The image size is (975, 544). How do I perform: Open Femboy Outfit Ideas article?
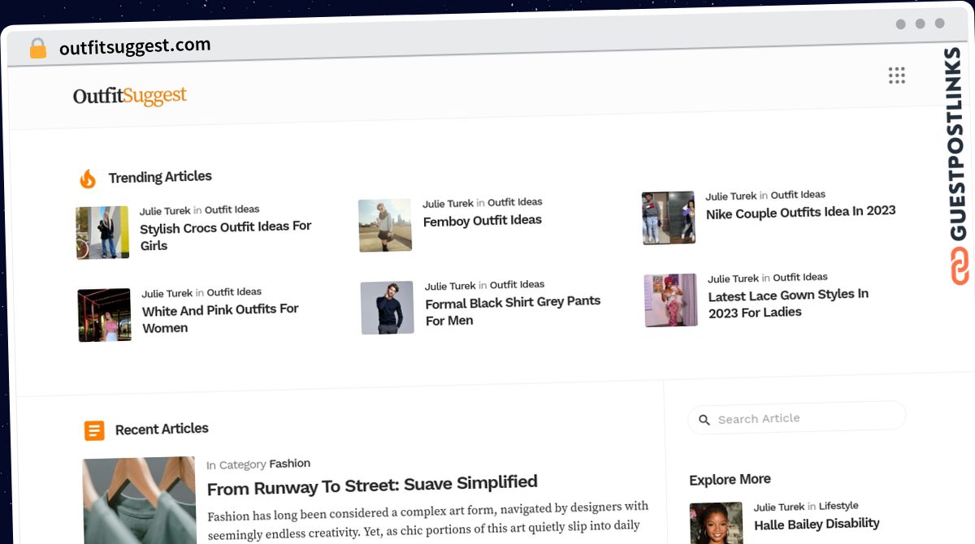coord(483,220)
